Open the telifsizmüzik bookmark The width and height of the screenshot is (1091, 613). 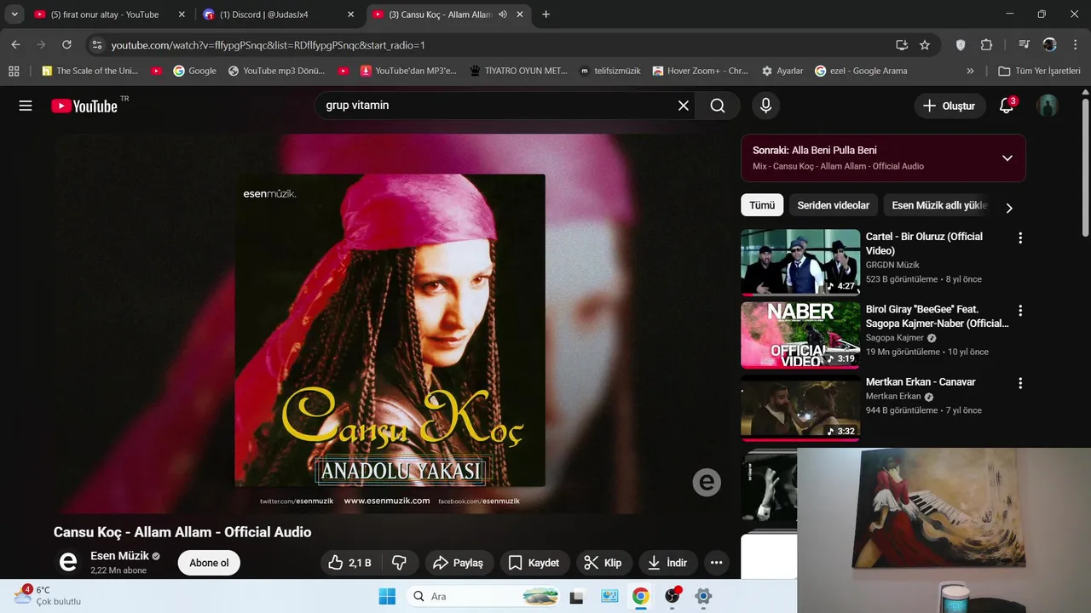coord(609,71)
